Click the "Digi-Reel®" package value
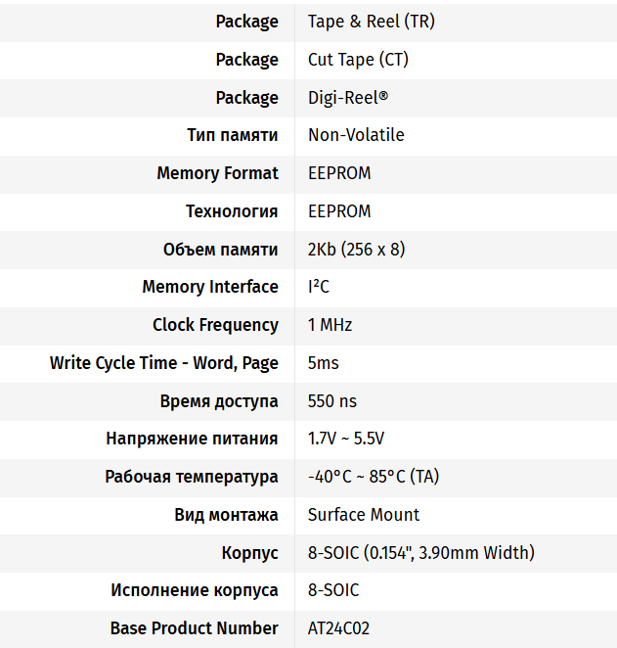617x648 pixels. 348,98
